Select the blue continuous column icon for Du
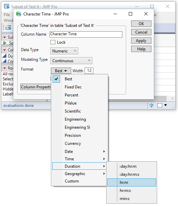 pyautogui.click(x=4, y=56)
